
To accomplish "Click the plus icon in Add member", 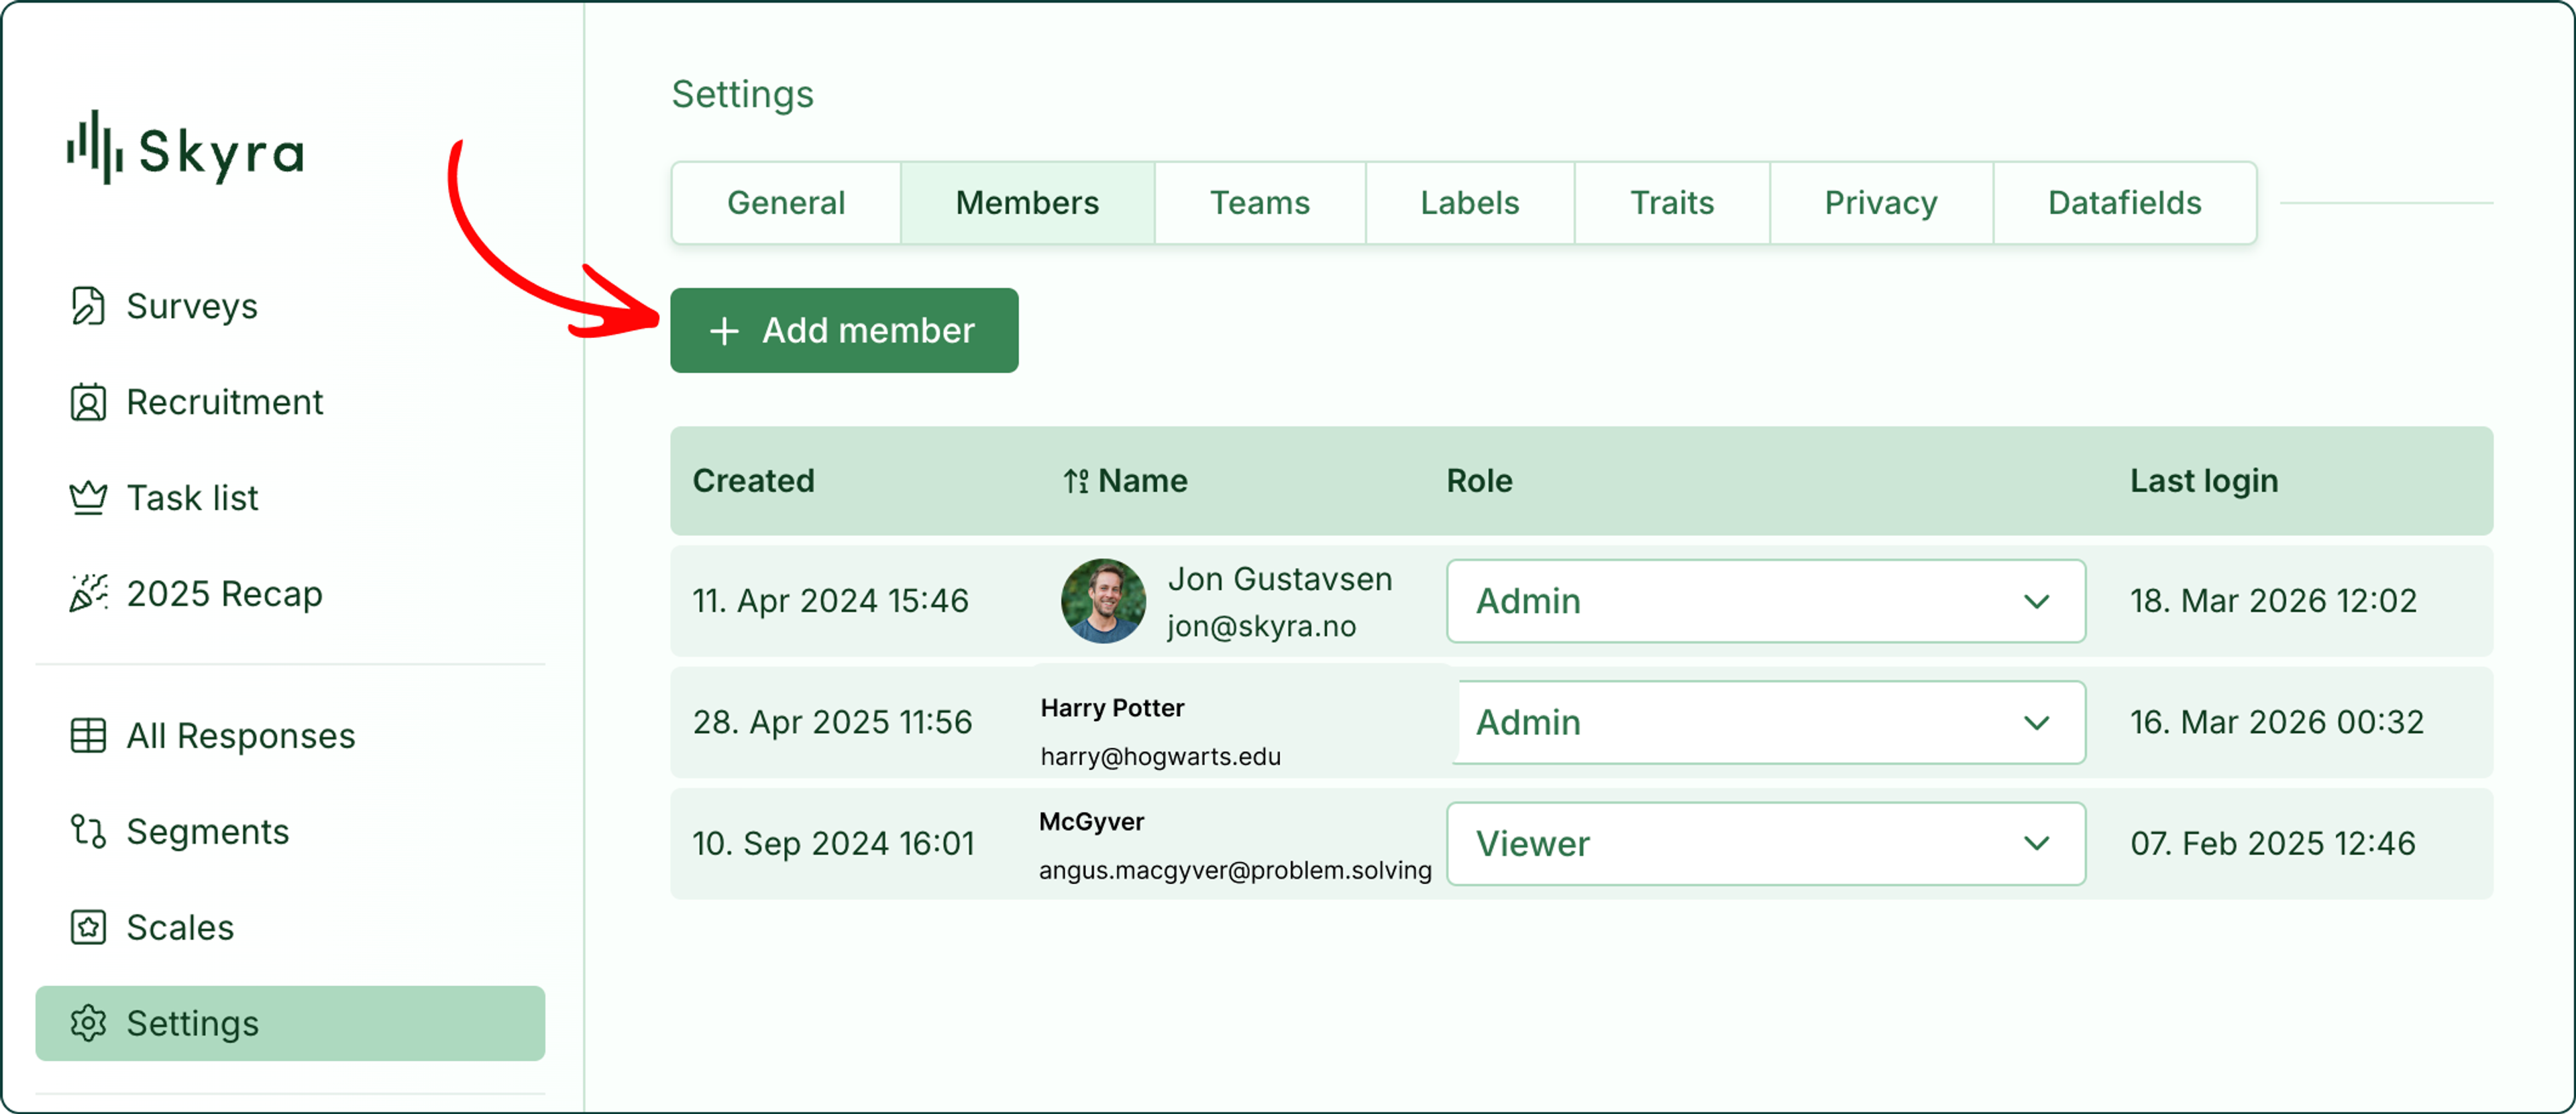I will 724,331.
